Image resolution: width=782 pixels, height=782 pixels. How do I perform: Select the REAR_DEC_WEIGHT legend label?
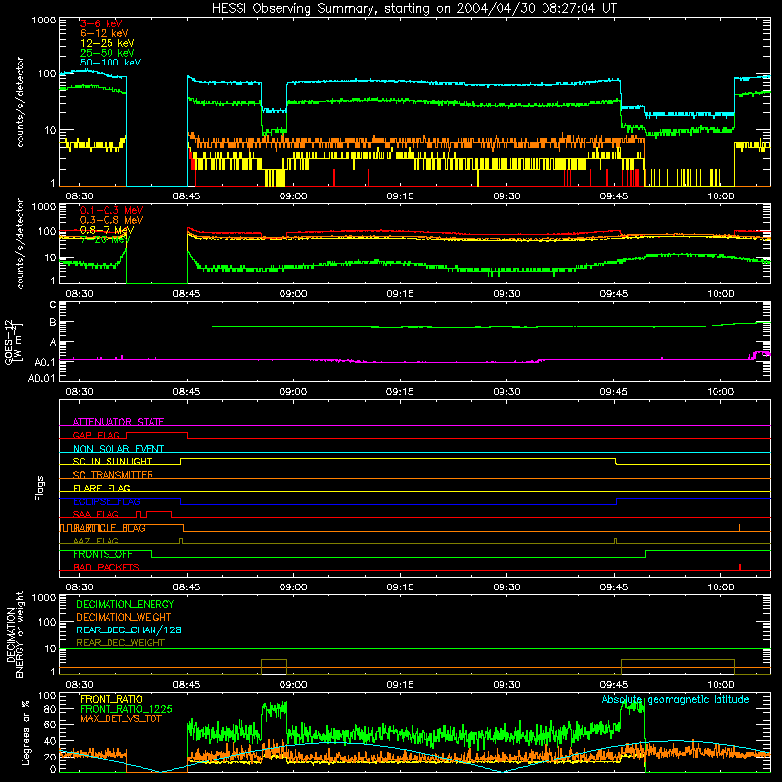point(120,643)
